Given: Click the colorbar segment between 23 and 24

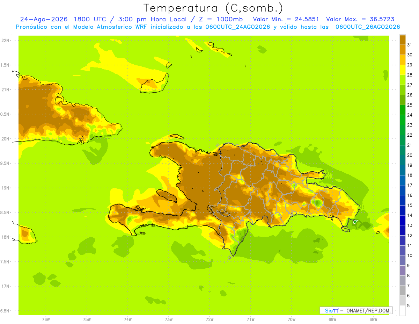Looking at the screenshot, I should [x=403, y=120].
